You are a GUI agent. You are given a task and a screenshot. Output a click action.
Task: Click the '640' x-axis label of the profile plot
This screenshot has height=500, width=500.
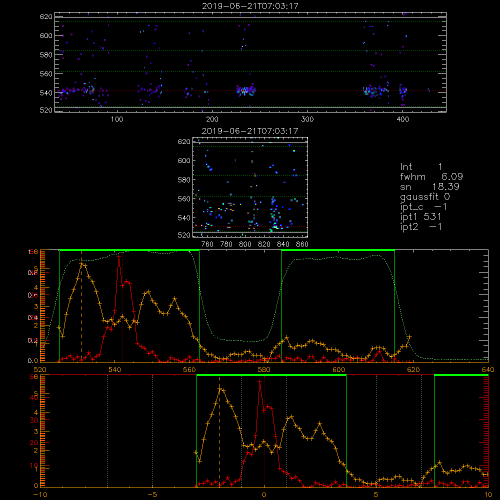(488, 369)
